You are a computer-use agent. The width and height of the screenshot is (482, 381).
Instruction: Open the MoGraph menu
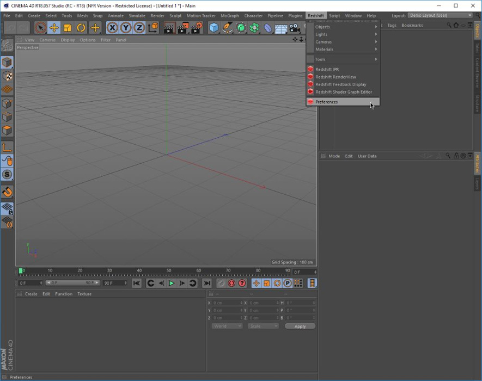(x=229, y=16)
